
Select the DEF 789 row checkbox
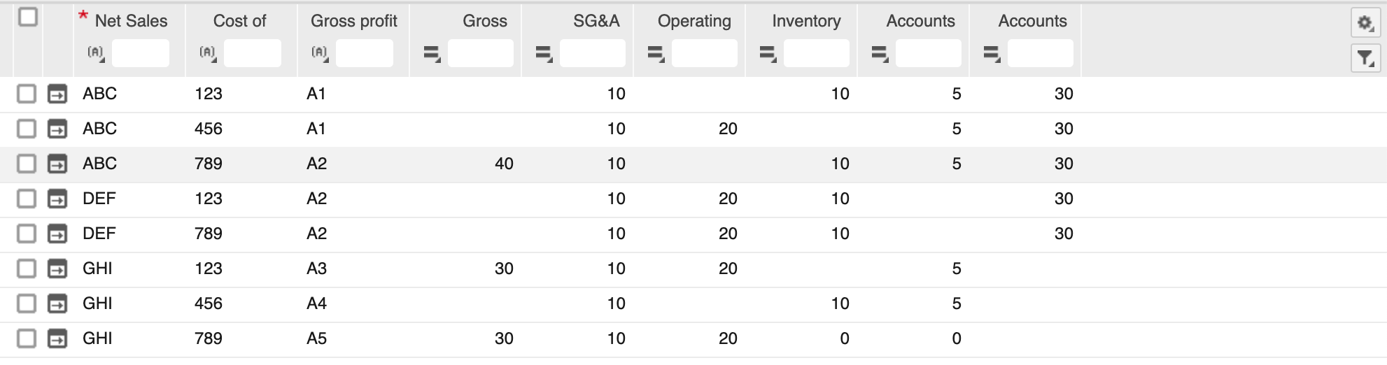point(27,234)
